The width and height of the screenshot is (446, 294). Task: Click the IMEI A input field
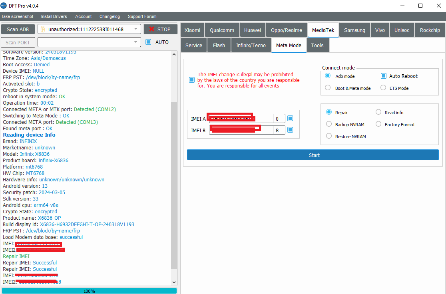241,119
